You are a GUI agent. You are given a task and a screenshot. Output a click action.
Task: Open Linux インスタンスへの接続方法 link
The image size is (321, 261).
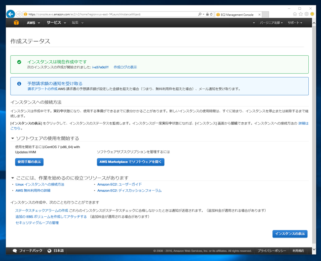(40, 184)
